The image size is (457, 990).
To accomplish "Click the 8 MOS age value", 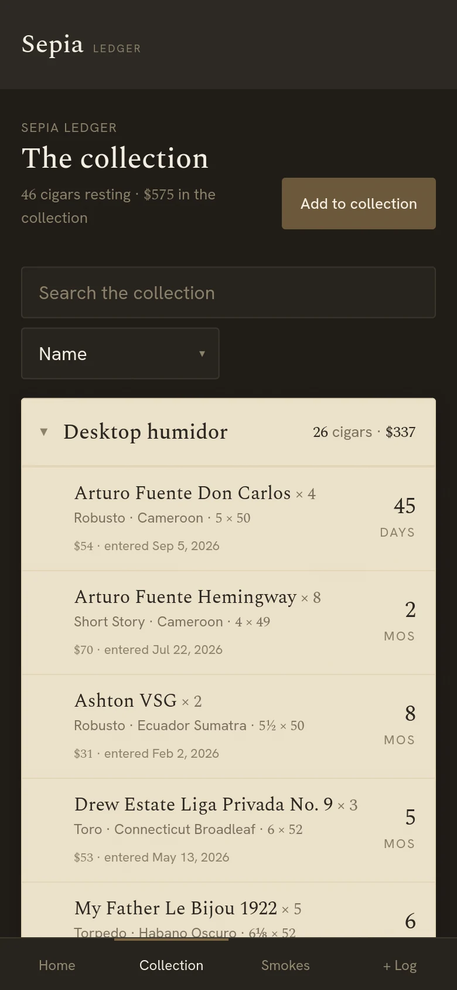I will click(x=400, y=724).
